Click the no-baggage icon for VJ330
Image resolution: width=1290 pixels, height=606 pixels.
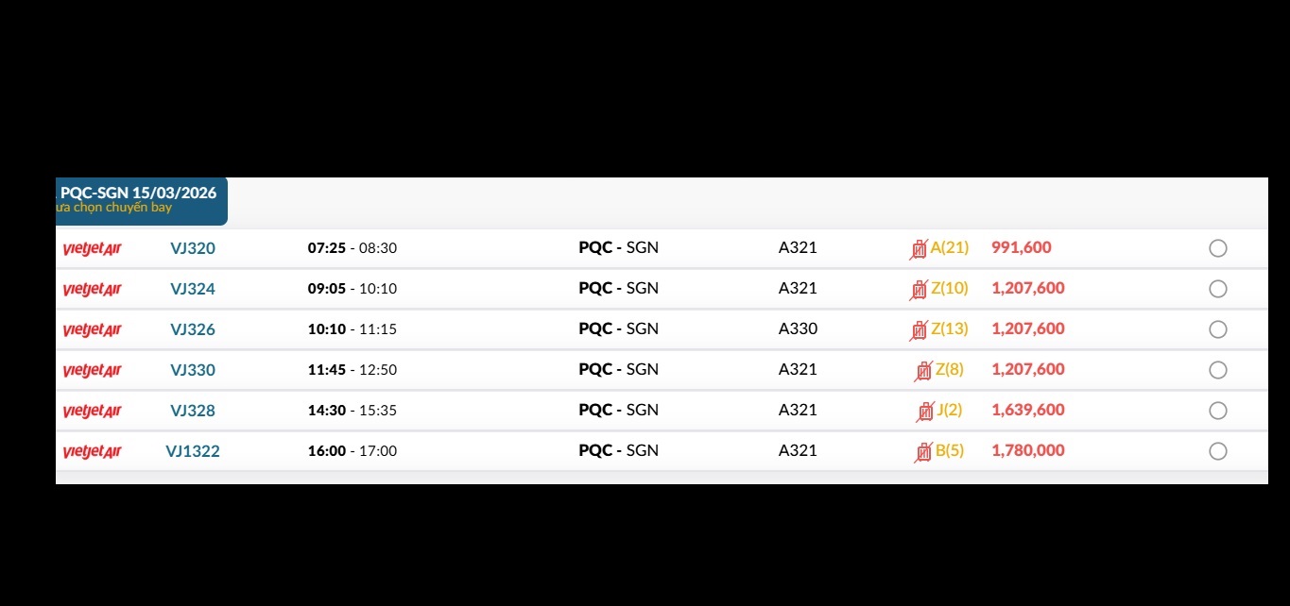pyautogui.click(x=923, y=371)
